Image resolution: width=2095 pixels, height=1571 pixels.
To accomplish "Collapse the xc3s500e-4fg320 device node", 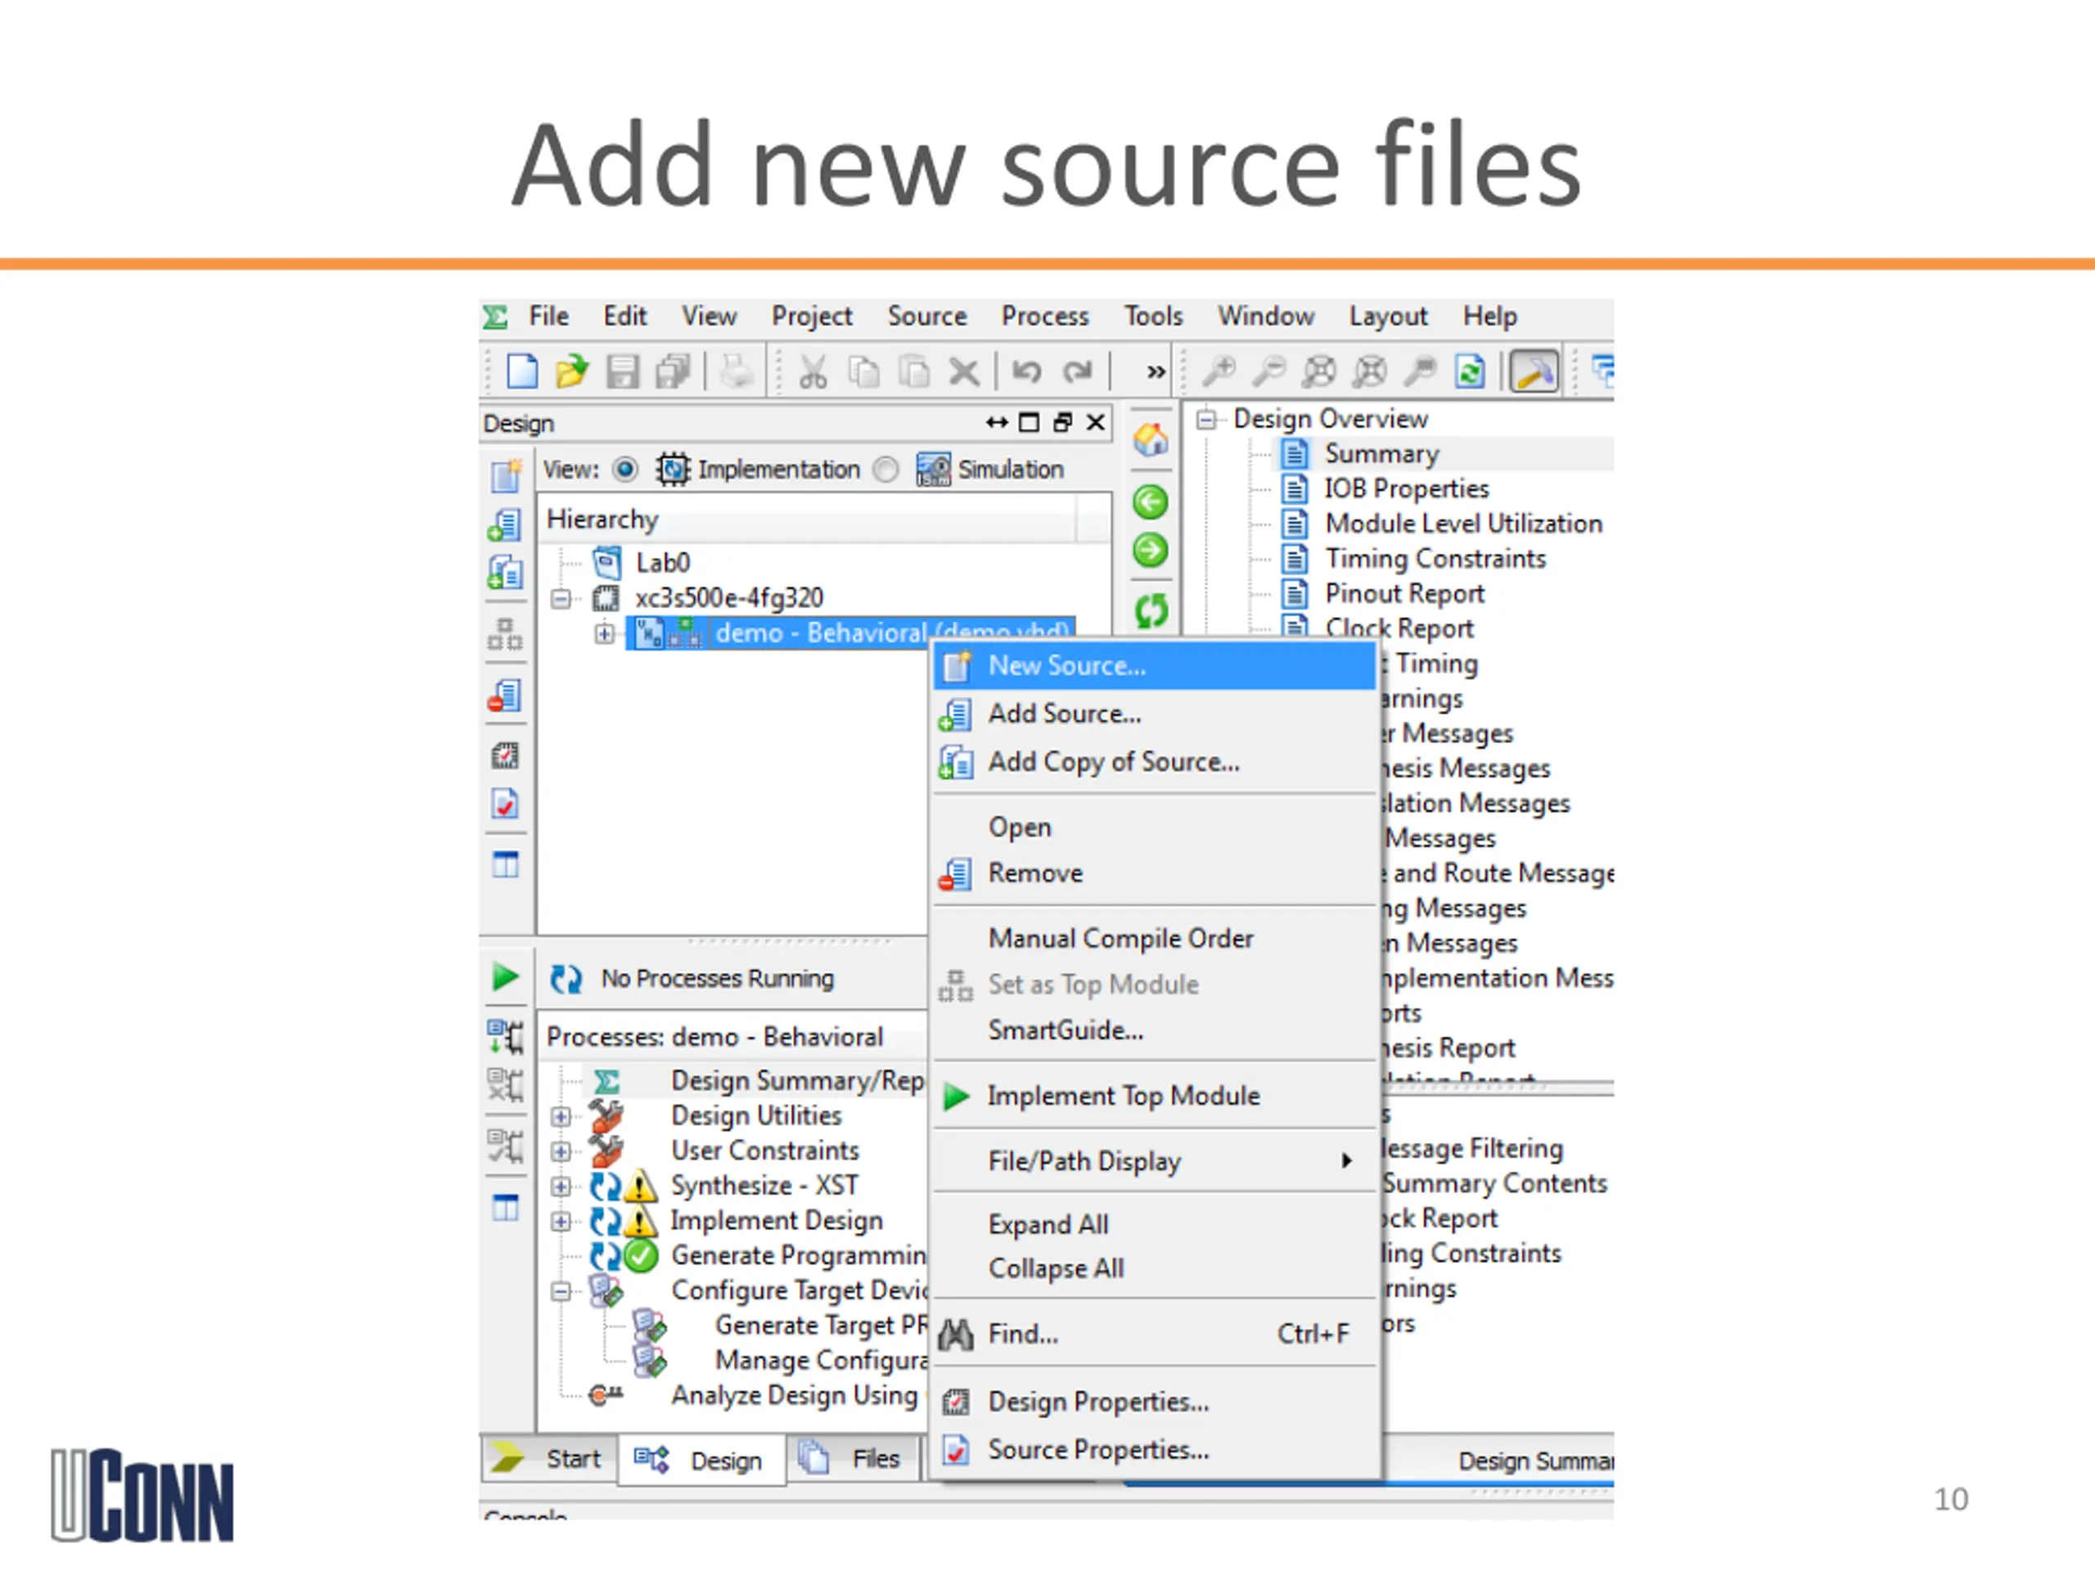I will (x=561, y=598).
